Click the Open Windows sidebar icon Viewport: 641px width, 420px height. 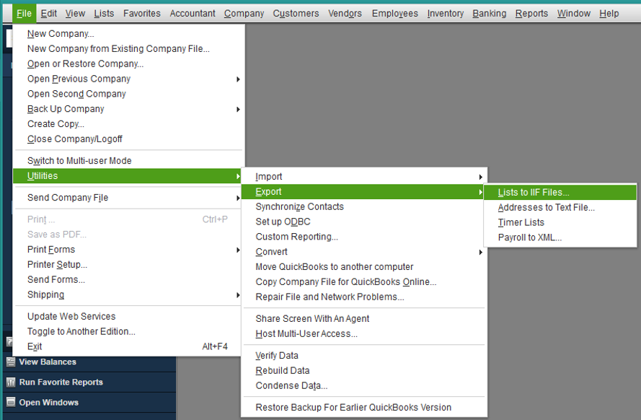click(11, 402)
